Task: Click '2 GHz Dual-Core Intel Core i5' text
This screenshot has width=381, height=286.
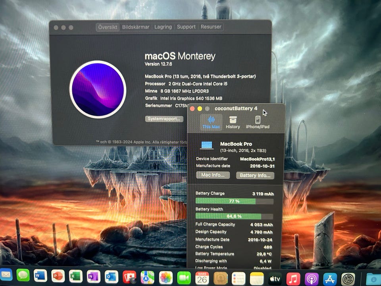Action: [x=198, y=84]
